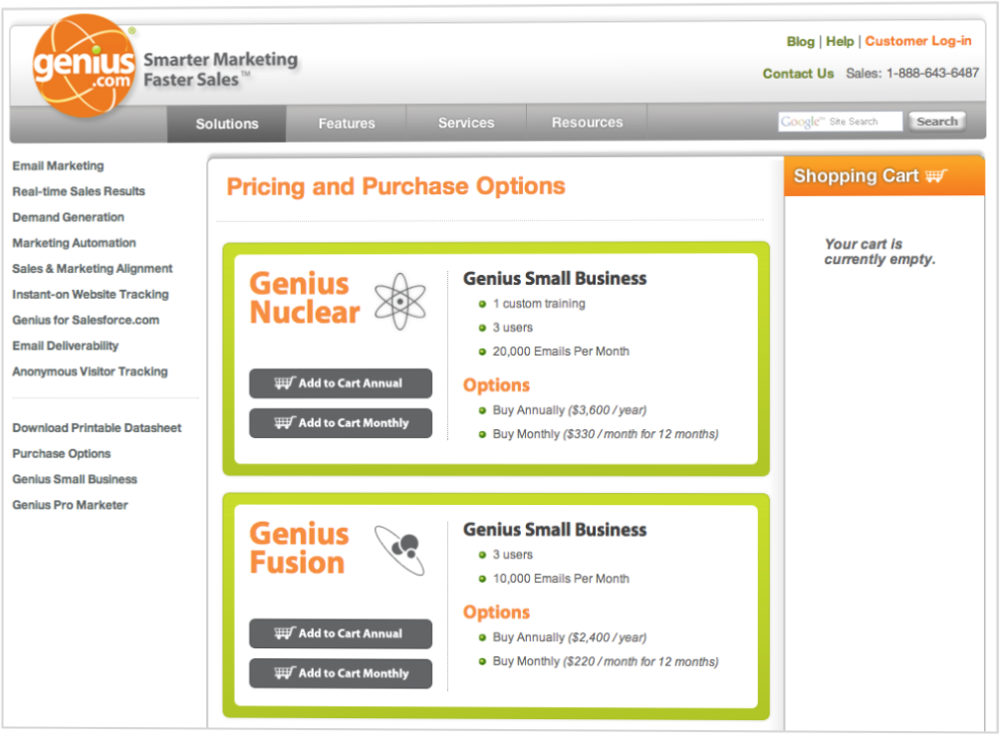
Task: Click the Genius Nuclear product title
Action: pyautogui.click(x=305, y=298)
